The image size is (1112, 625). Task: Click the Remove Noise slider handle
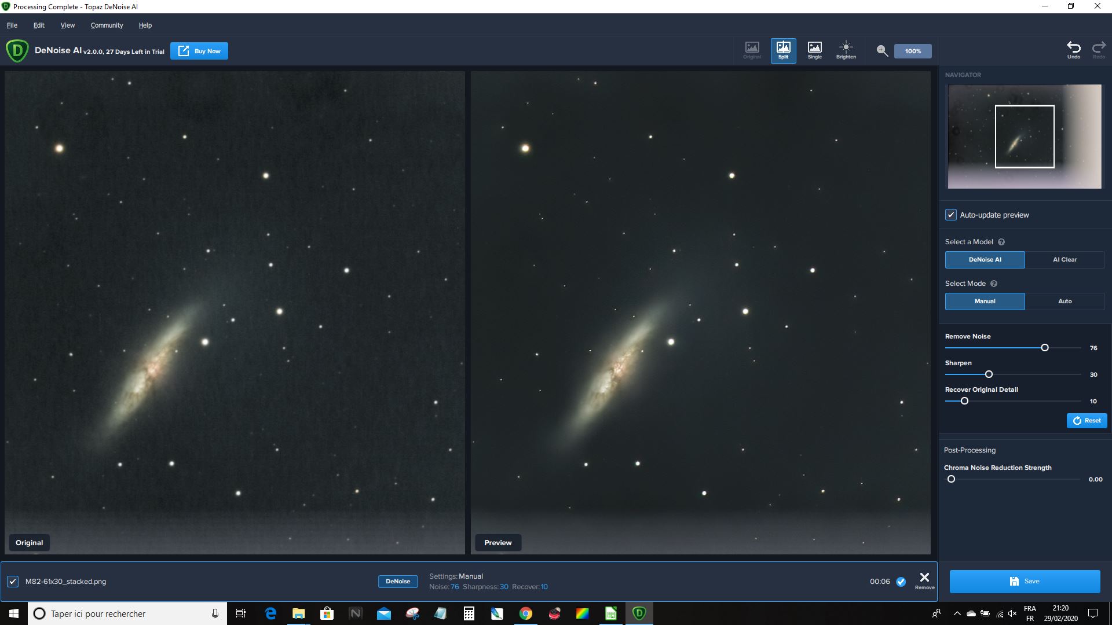[x=1045, y=348]
